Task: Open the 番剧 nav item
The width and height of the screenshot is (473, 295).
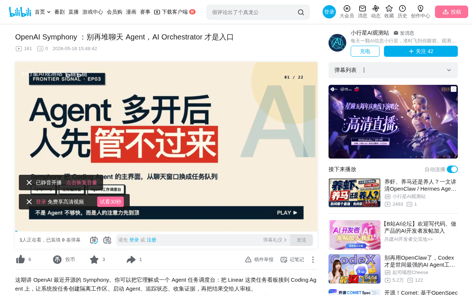Action: click(x=59, y=12)
